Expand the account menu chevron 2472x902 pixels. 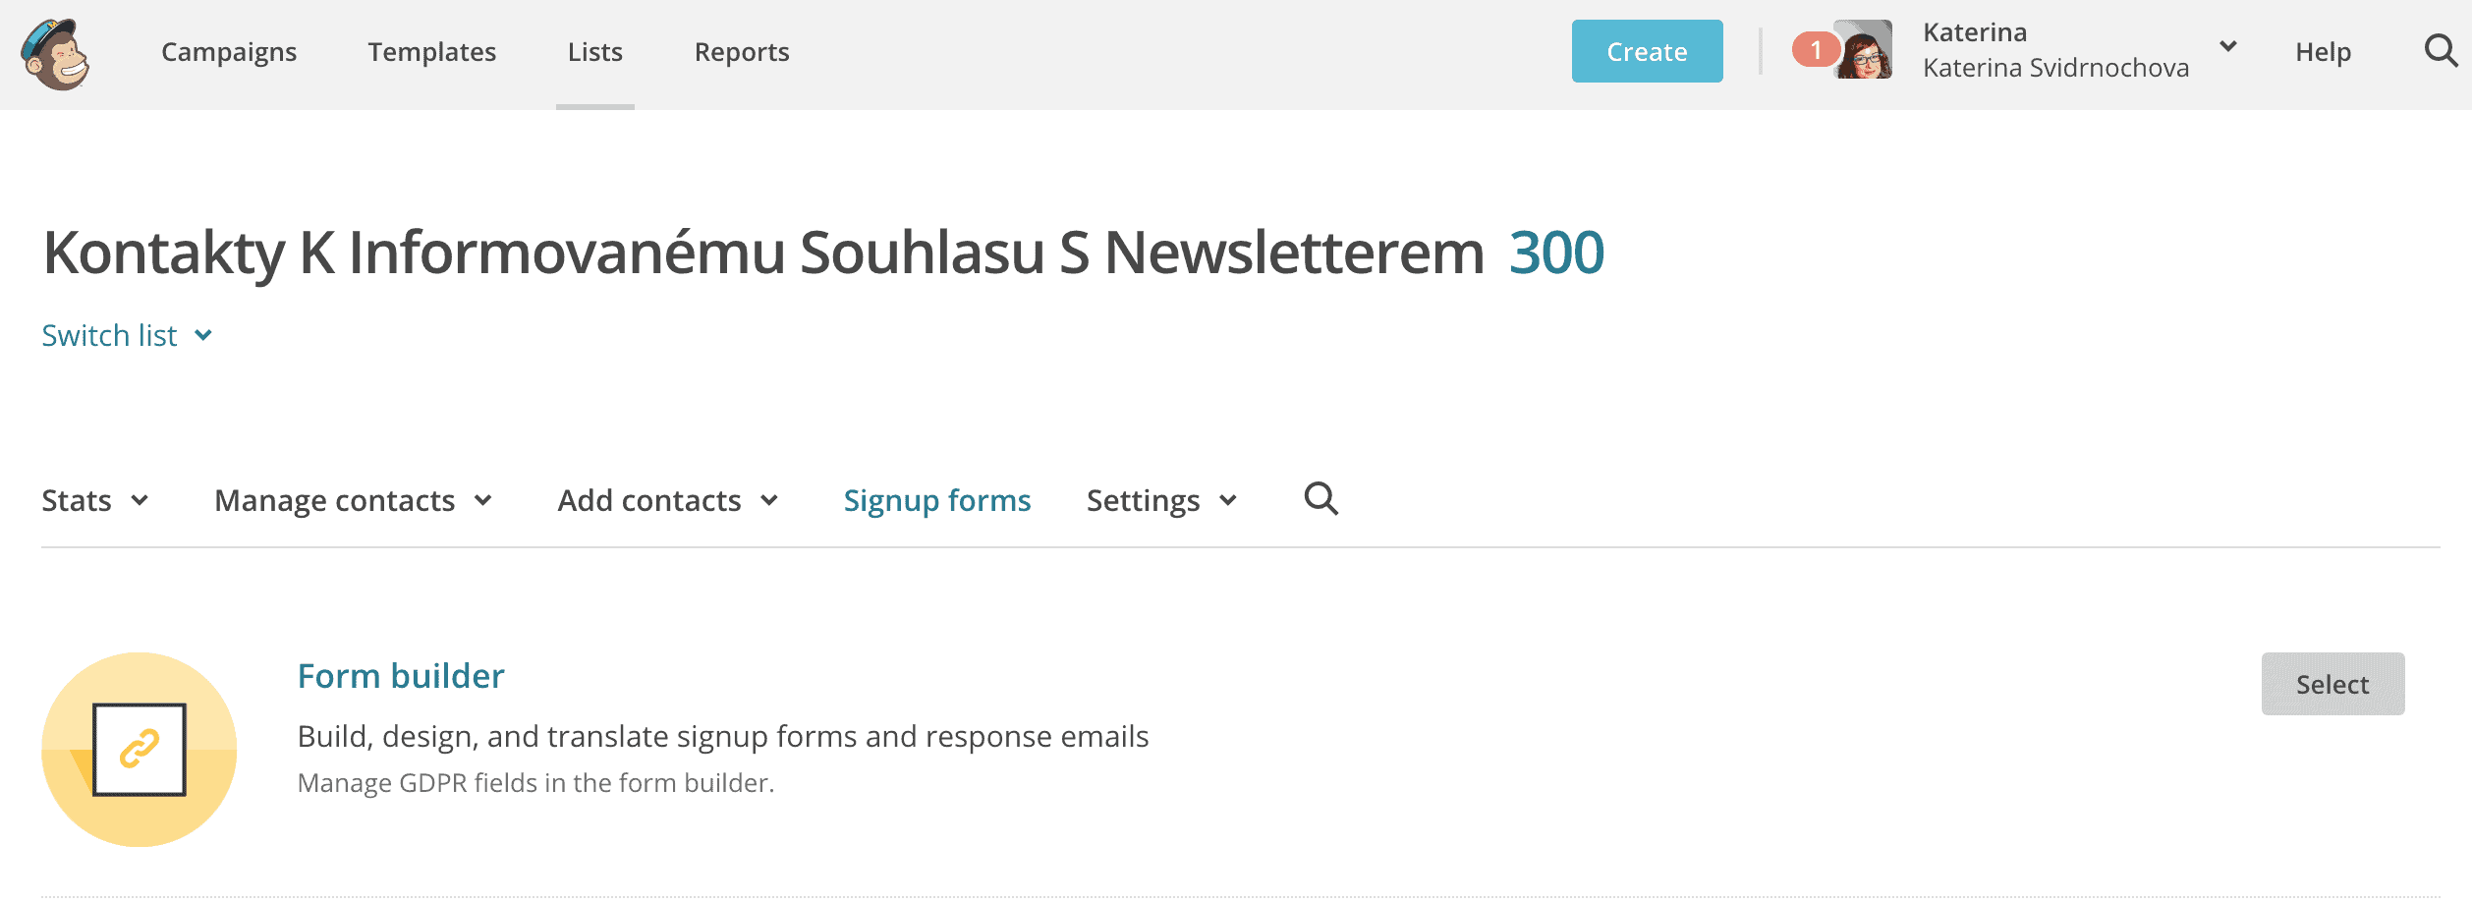click(2228, 47)
